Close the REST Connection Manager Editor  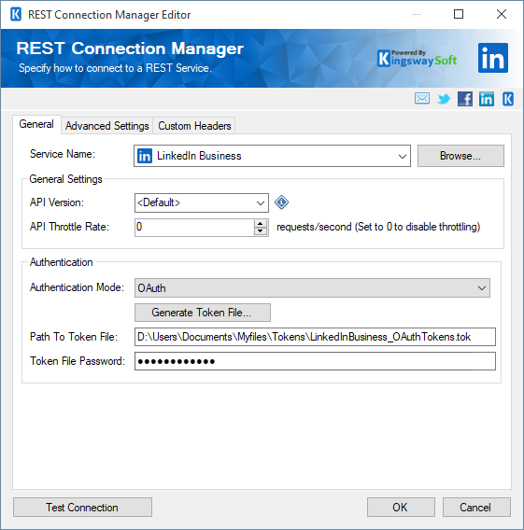coord(502,14)
